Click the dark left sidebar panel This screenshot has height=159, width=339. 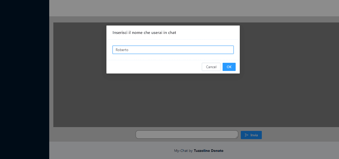click(24, 79)
